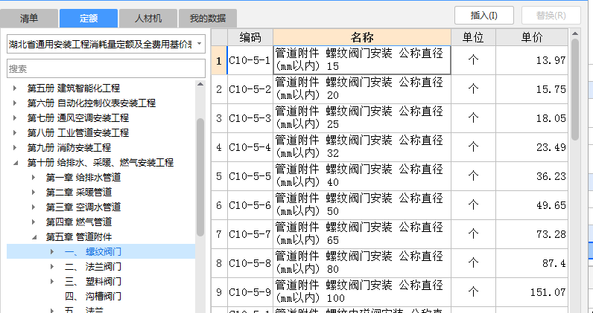Select quota code C10-5-4

click(250, 147)
